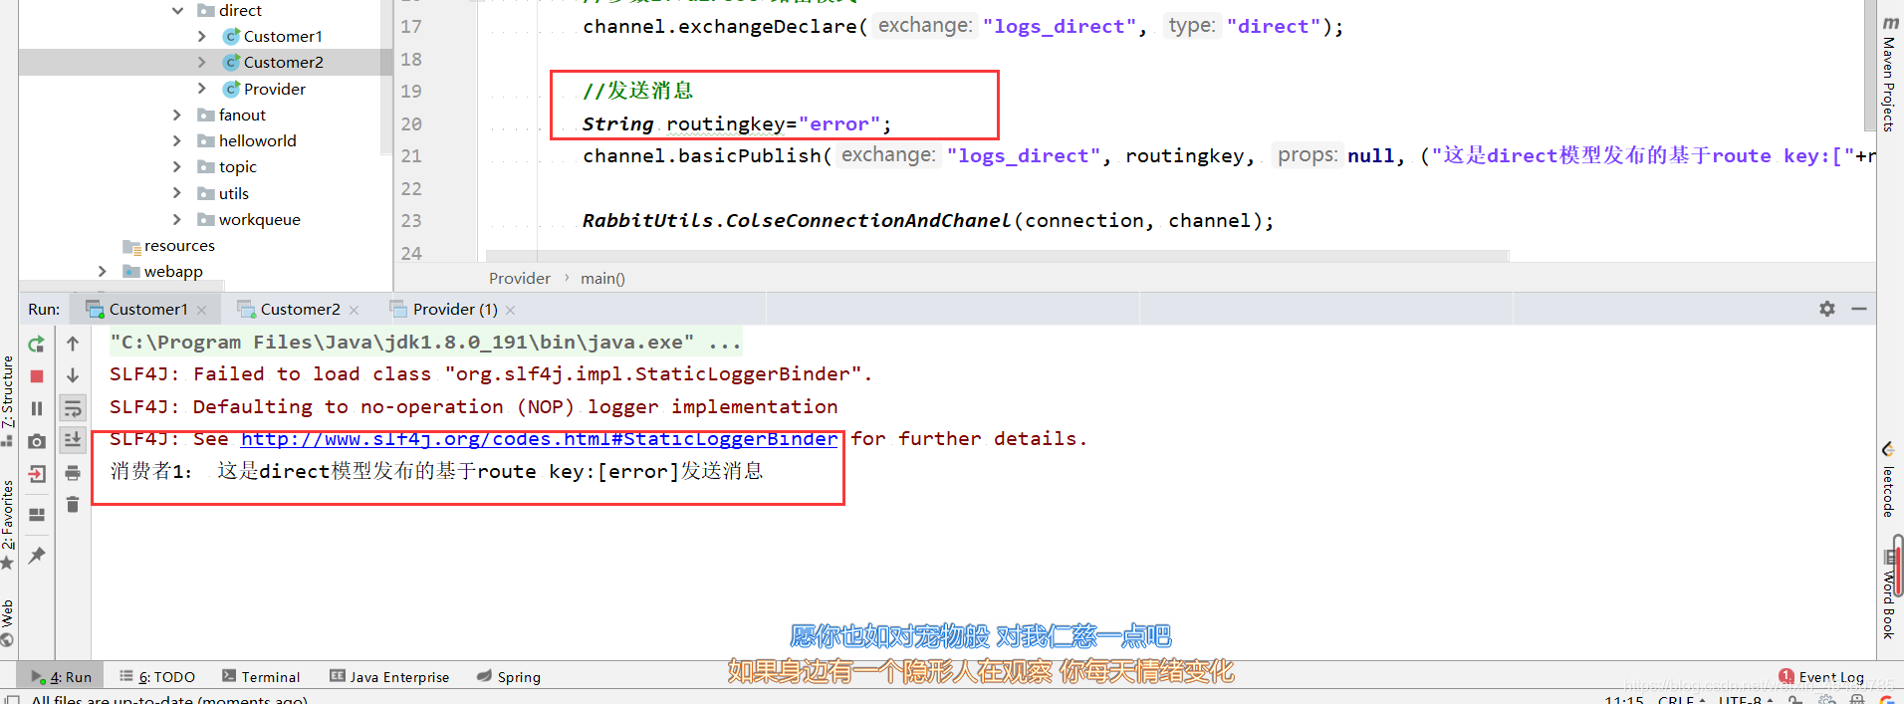Click the Rerun button in Run panel

(37, 345)
